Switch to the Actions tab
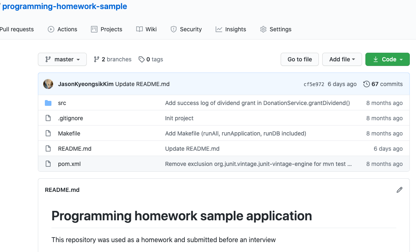This screenshot has height=252, width=416. pos(63,29)
